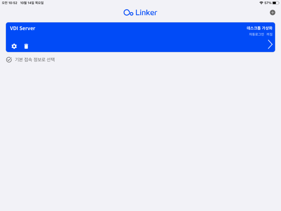This screenshot has width=281, height=211.
Task: Click the 데스크톱 가상화 type label
Action: [x=260, y=28]
